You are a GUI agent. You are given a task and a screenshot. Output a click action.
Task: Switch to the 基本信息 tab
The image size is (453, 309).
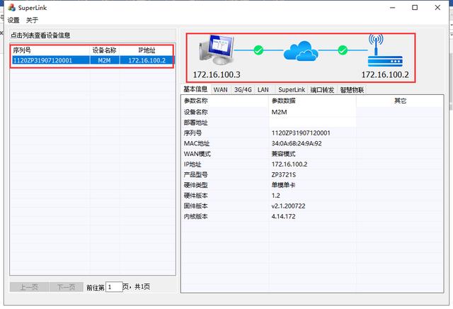pyautogui.click(x=195, y=89)
